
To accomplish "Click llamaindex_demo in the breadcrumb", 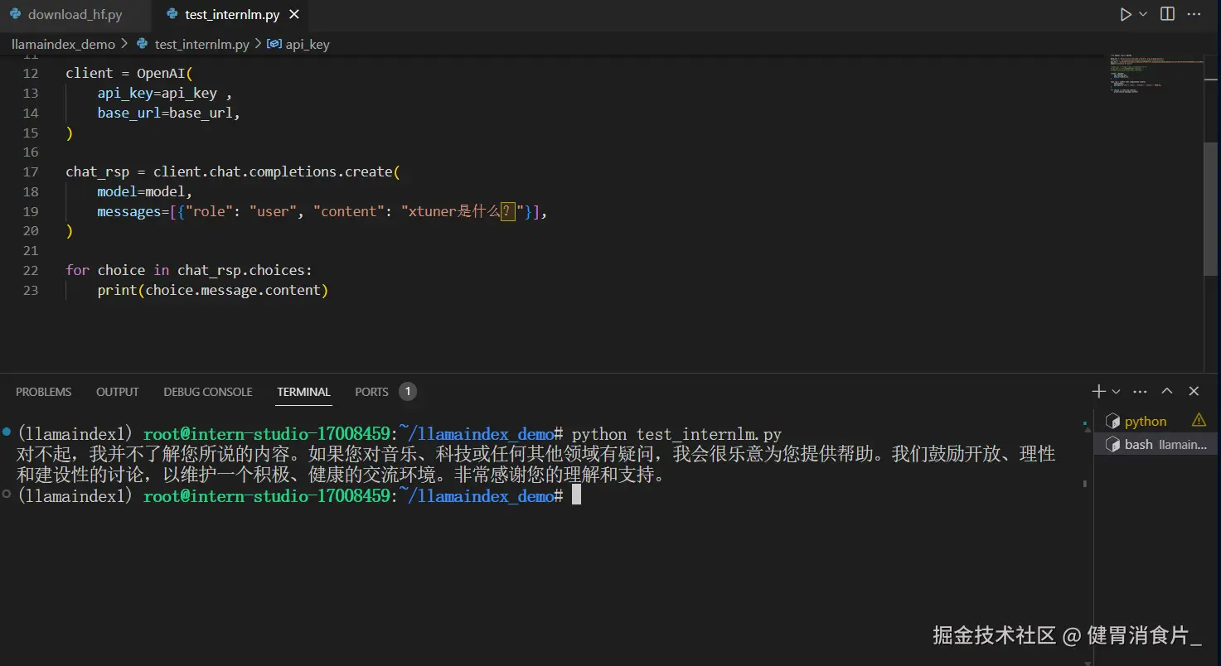I will [x=63, y=44].
